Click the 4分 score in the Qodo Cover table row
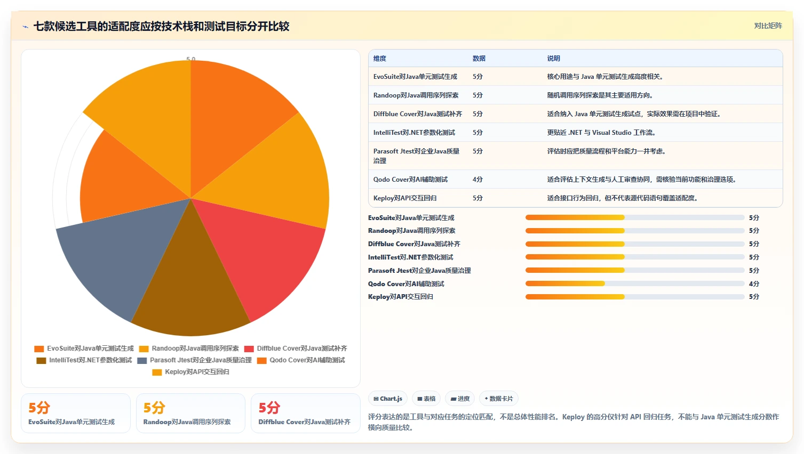The height and width of the screenshot is (454, 804). [477, 180]
